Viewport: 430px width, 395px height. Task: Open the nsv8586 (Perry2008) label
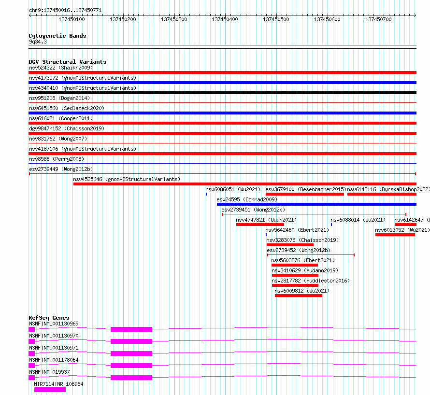point(57,159)
